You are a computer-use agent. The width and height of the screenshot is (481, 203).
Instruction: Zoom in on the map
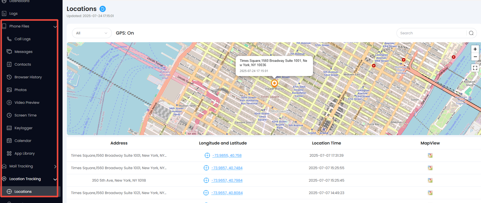coord(475,49)
